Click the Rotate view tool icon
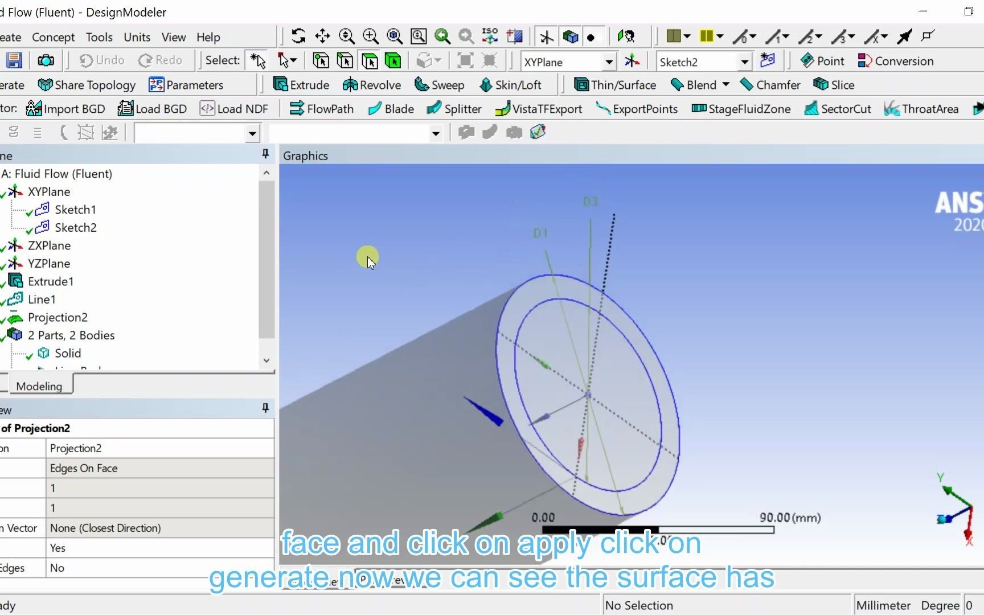 pos(298,36)
